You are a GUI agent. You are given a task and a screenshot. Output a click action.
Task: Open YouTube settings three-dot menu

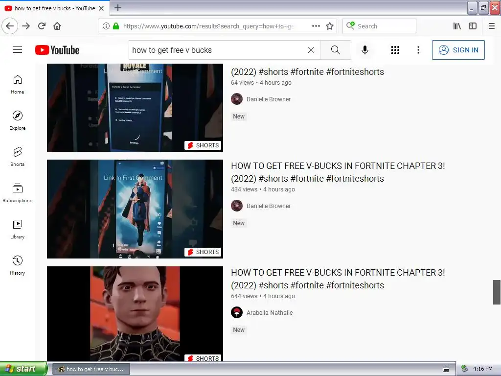418,50
